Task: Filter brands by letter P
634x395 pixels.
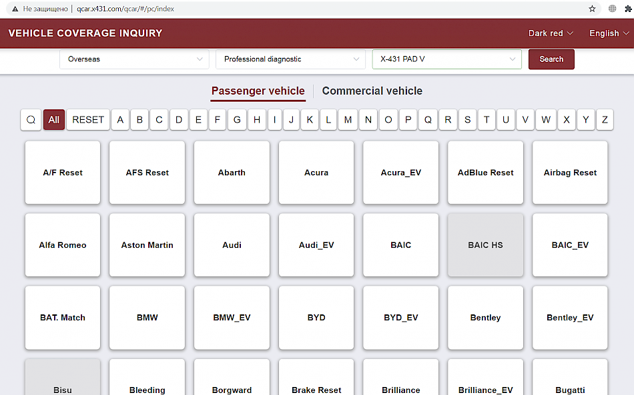Action: (408, 120)
